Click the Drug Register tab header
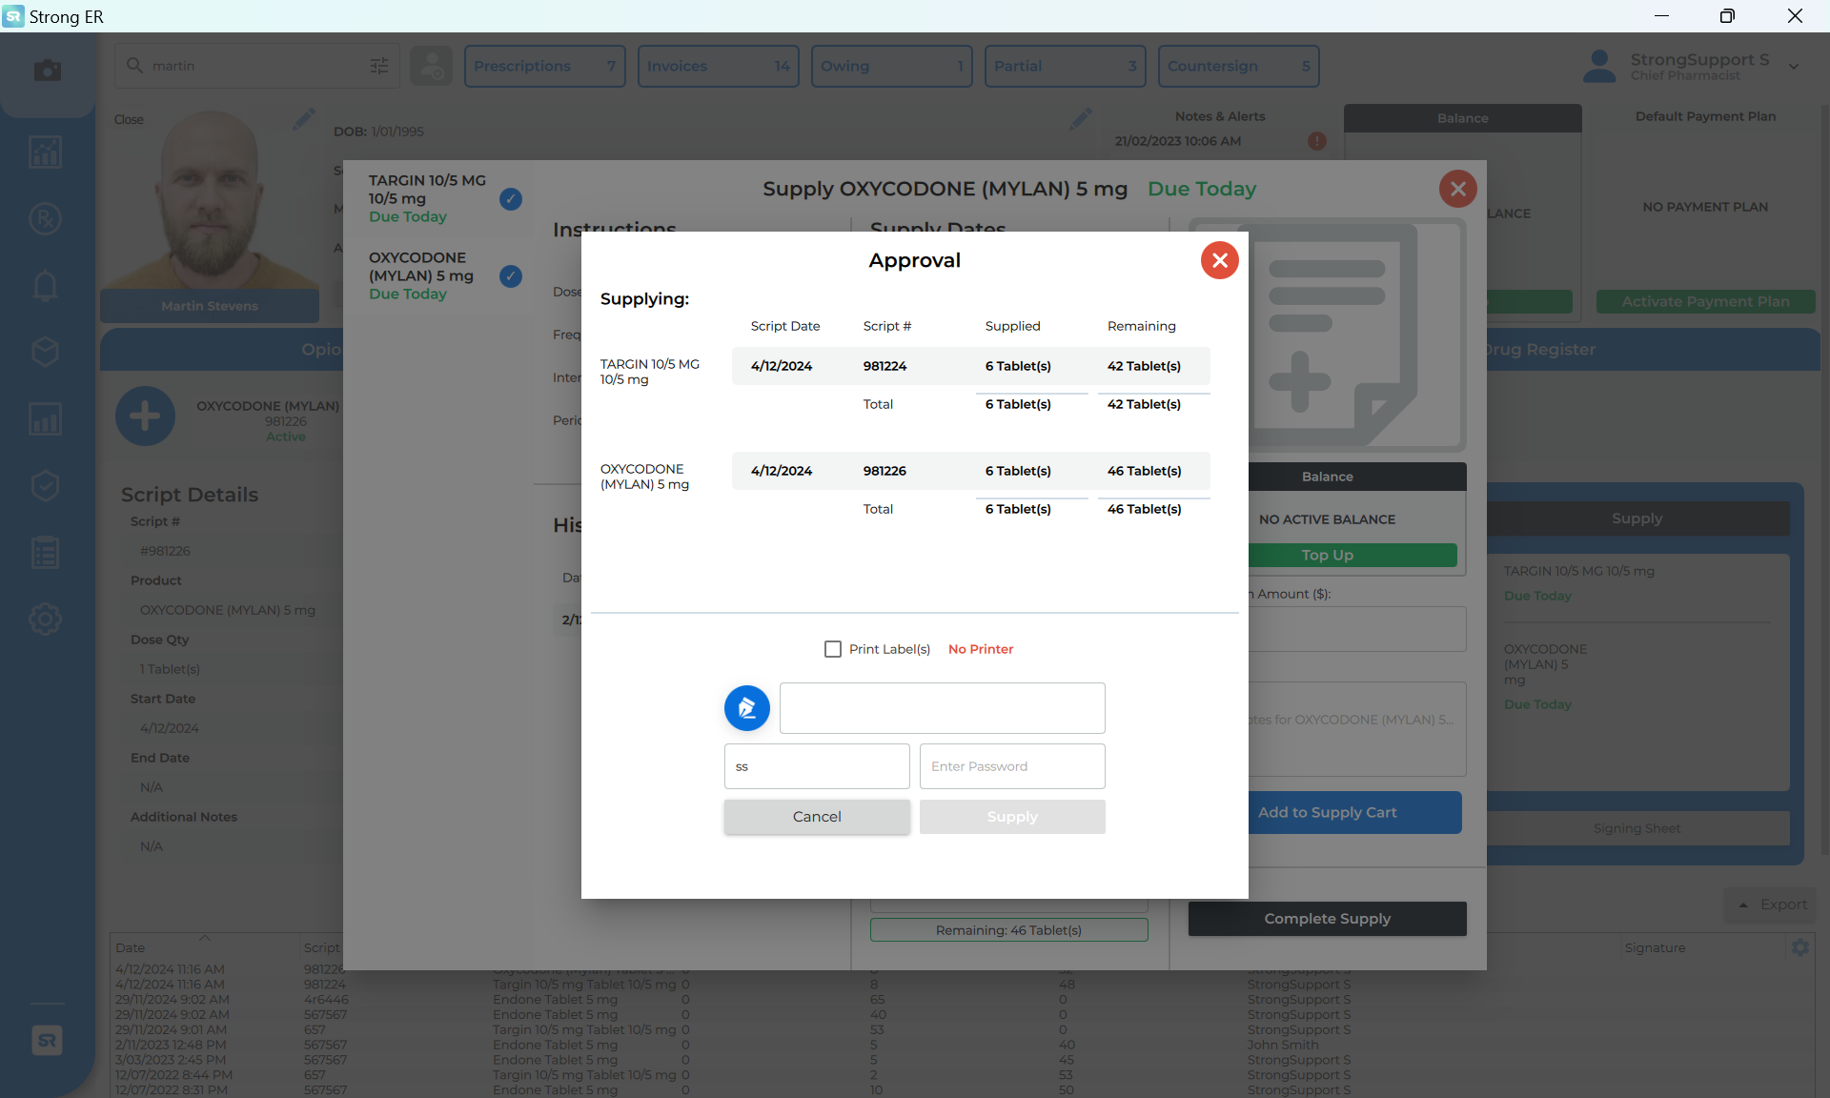 1539,350
